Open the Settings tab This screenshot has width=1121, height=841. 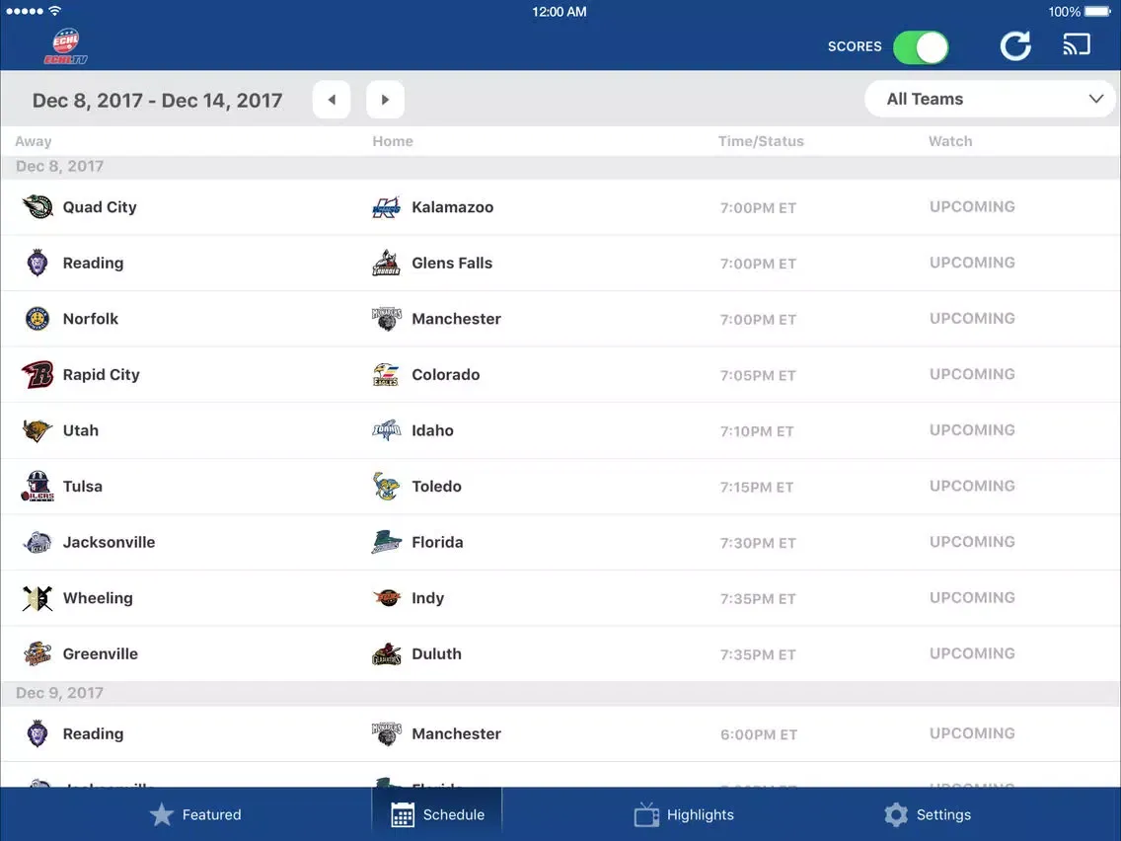pos(928,814)
